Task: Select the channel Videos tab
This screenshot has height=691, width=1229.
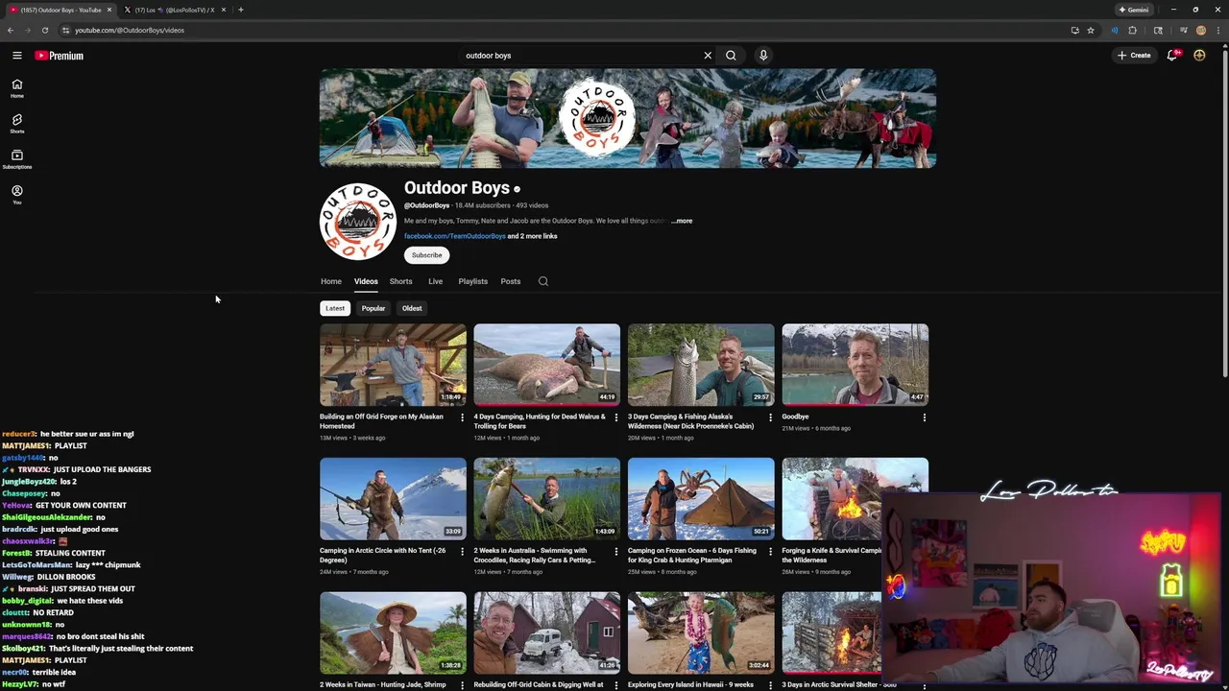Action: 366,281
